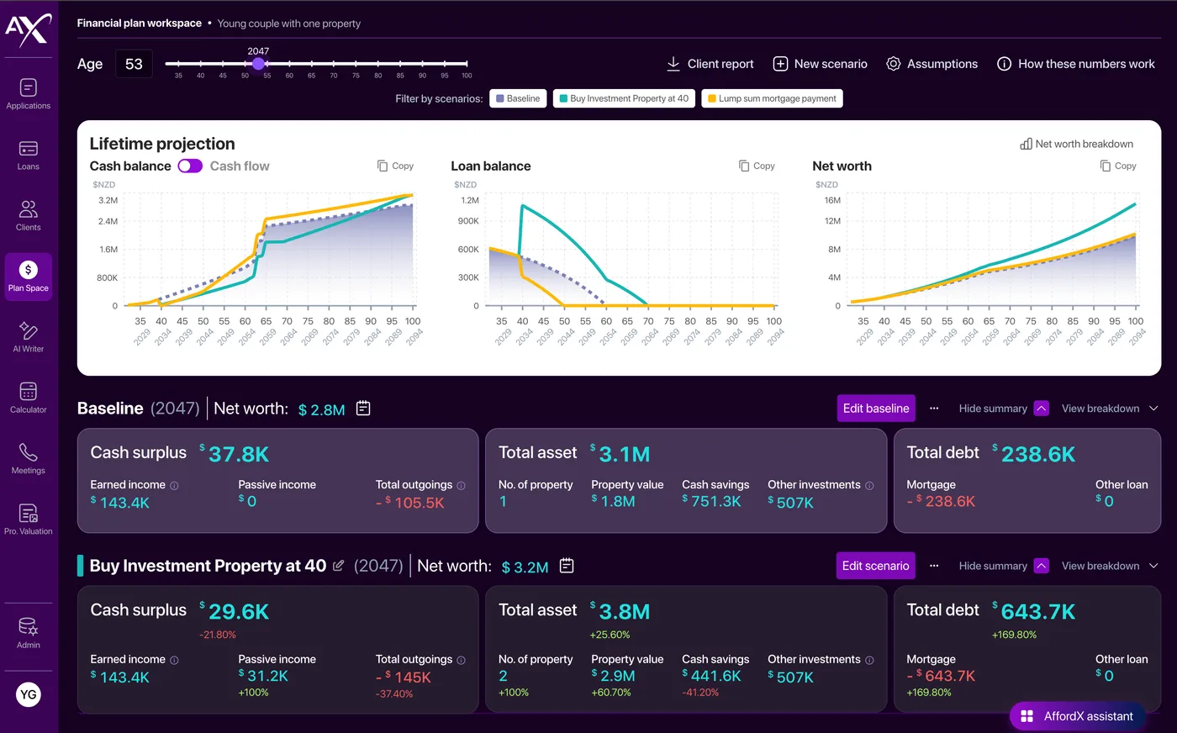
Task: Hide the Investment Property scenario summary
Action: click(1003, 566)
